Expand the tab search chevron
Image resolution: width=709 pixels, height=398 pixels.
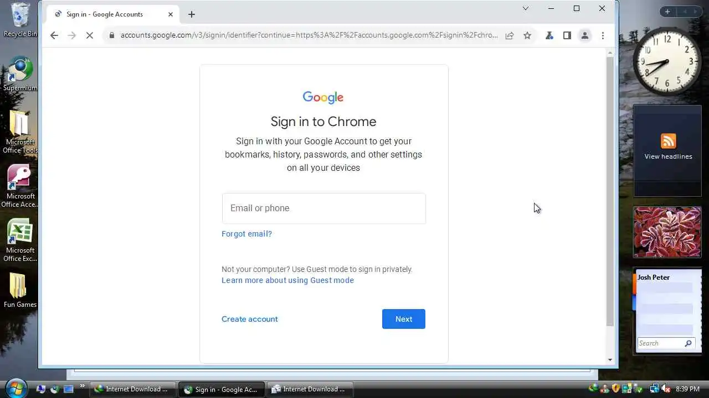[526, 8]
